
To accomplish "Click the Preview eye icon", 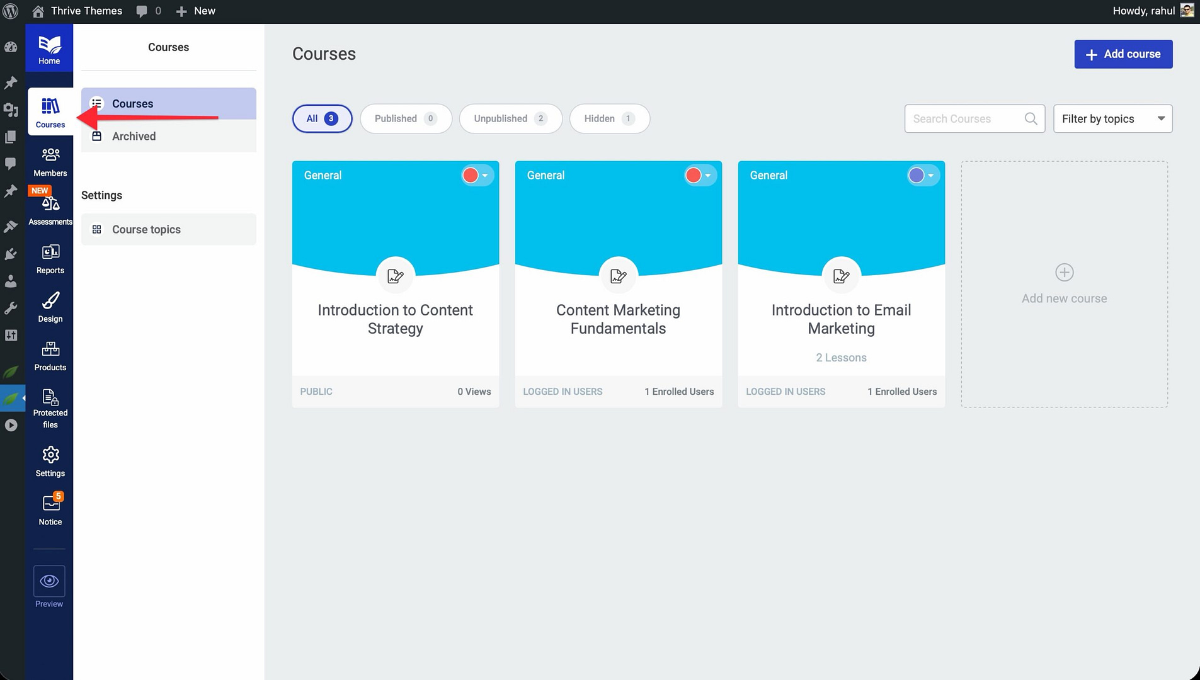I will [x=49, y=581].
